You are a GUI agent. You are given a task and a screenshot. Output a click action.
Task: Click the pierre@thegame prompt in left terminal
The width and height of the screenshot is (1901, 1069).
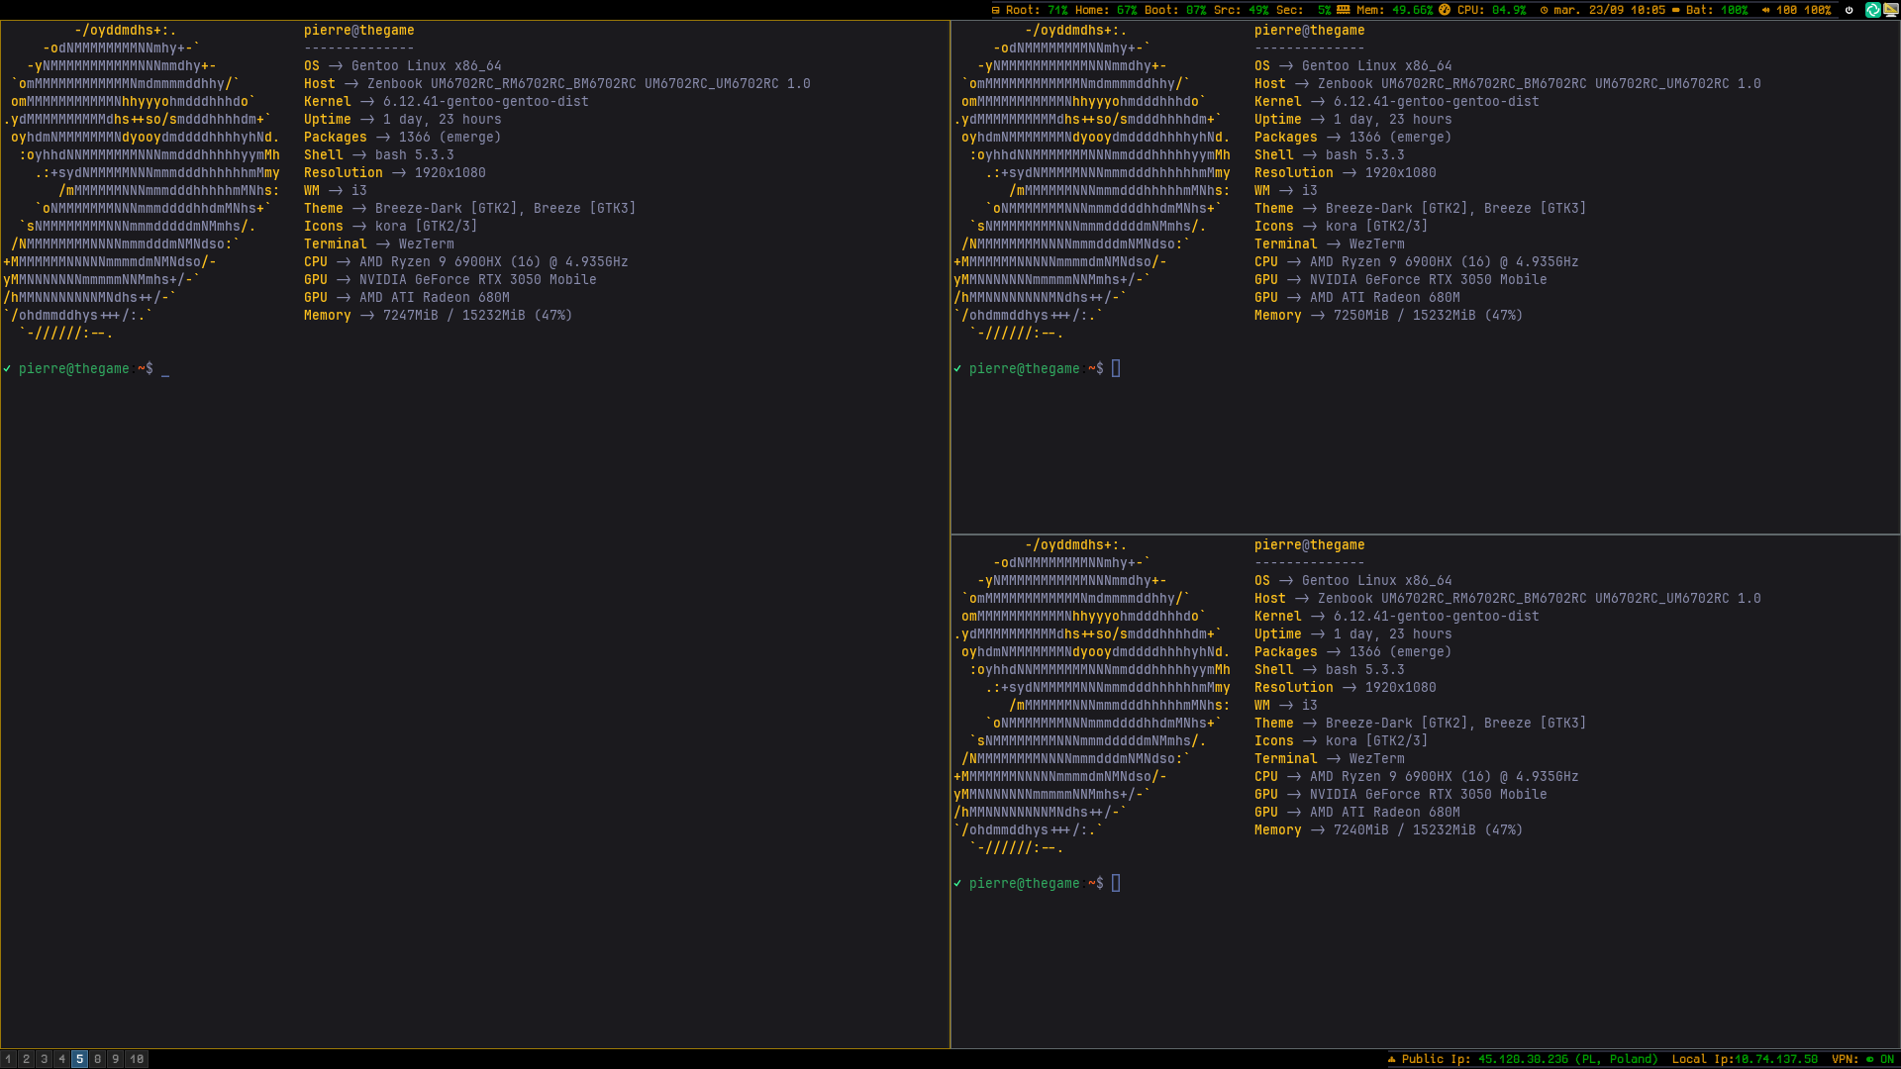[x=74, y=368]
